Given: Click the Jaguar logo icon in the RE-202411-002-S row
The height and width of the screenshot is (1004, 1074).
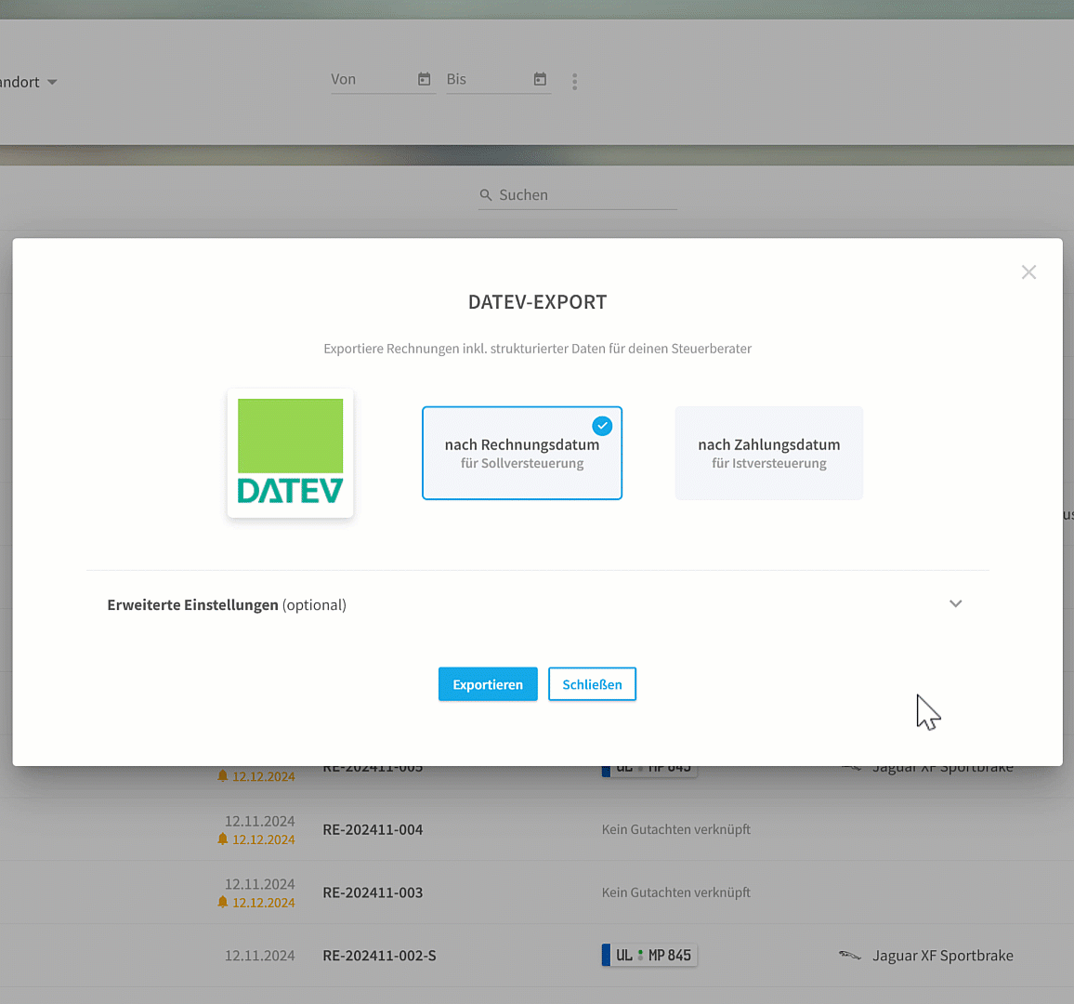Looking at the screenshot, I should click(850, 956).
